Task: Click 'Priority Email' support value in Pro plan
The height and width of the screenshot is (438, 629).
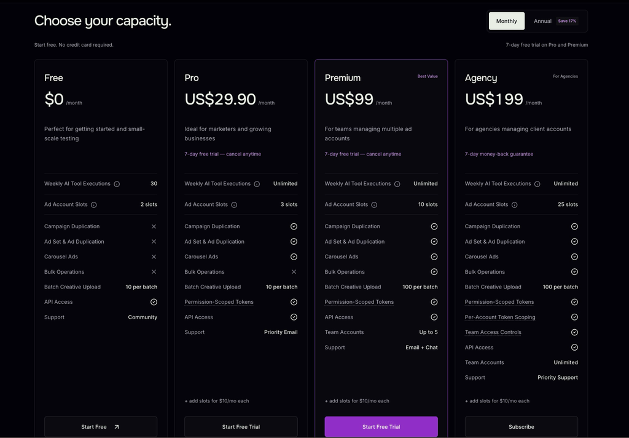Action: tap(281, 332)
